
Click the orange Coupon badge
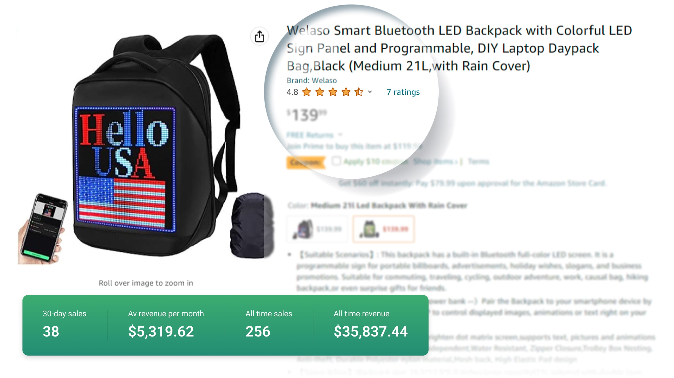pyautogui.click(x=305, y=162)
